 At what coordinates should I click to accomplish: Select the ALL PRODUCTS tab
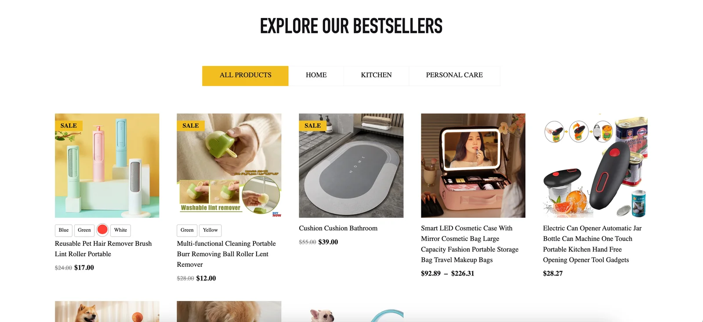[x=245, y=76]
